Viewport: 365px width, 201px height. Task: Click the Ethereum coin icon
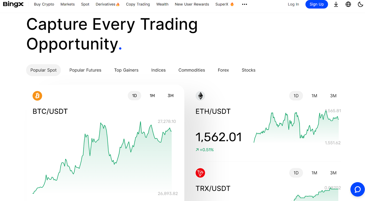click(x=200, y=96)
